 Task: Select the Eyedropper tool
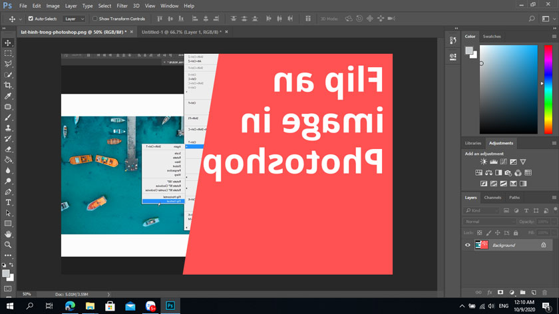pyautogui.click(x=8, y=96)
